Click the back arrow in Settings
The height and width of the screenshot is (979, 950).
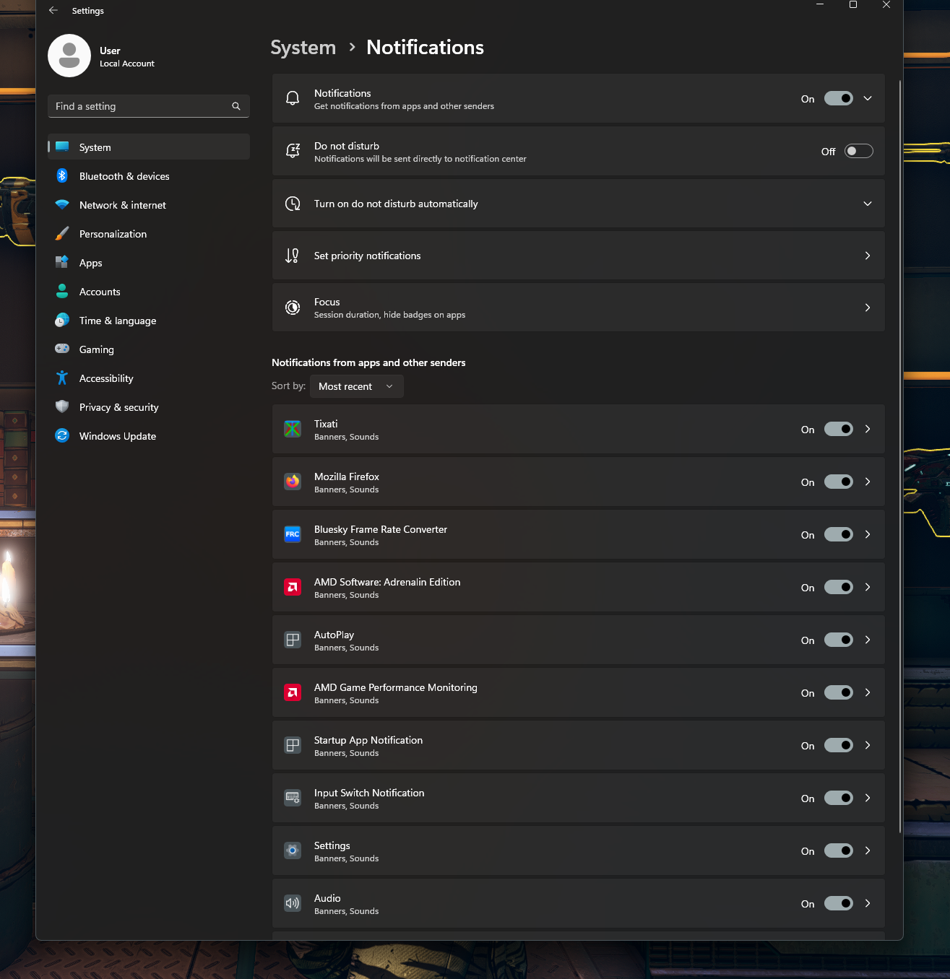[53, 11]
